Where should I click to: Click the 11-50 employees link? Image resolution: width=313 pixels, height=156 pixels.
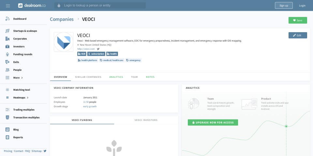tap(86, 102)
